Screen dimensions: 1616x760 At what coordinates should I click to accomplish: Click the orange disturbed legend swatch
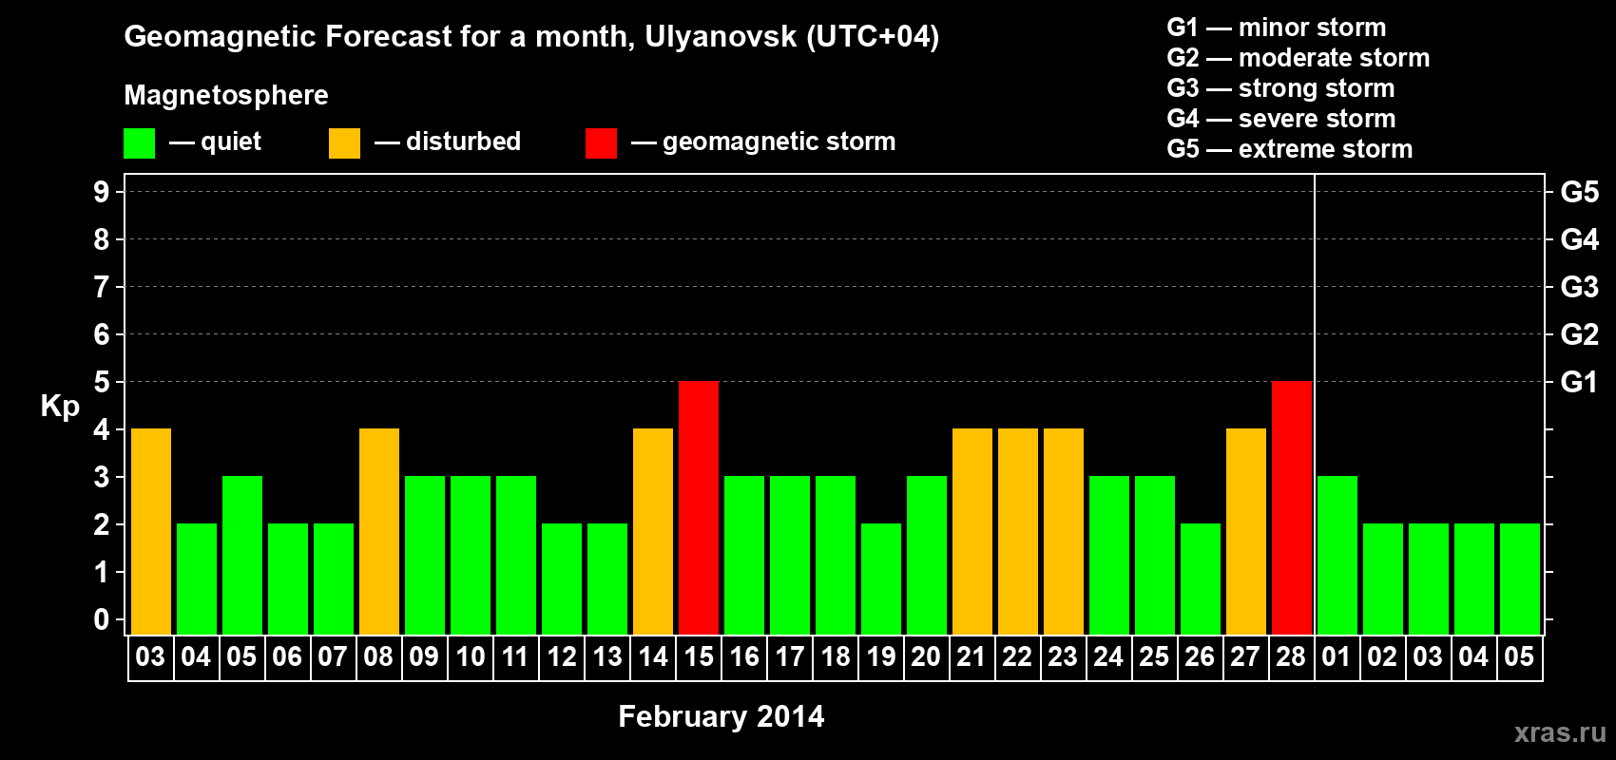coord(344,143)
